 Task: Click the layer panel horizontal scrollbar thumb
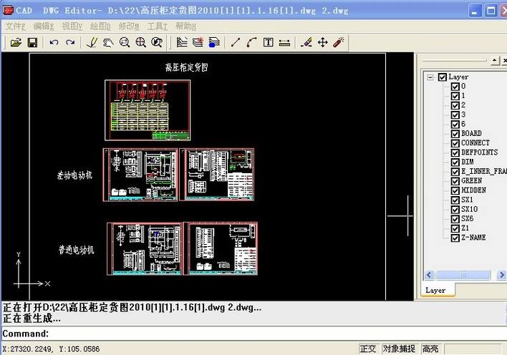pos(463,275)
